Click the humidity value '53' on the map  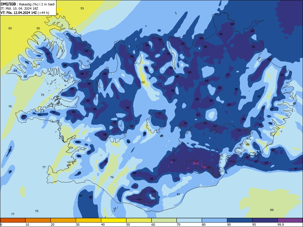pyautogui.click(x=82, y=8)
